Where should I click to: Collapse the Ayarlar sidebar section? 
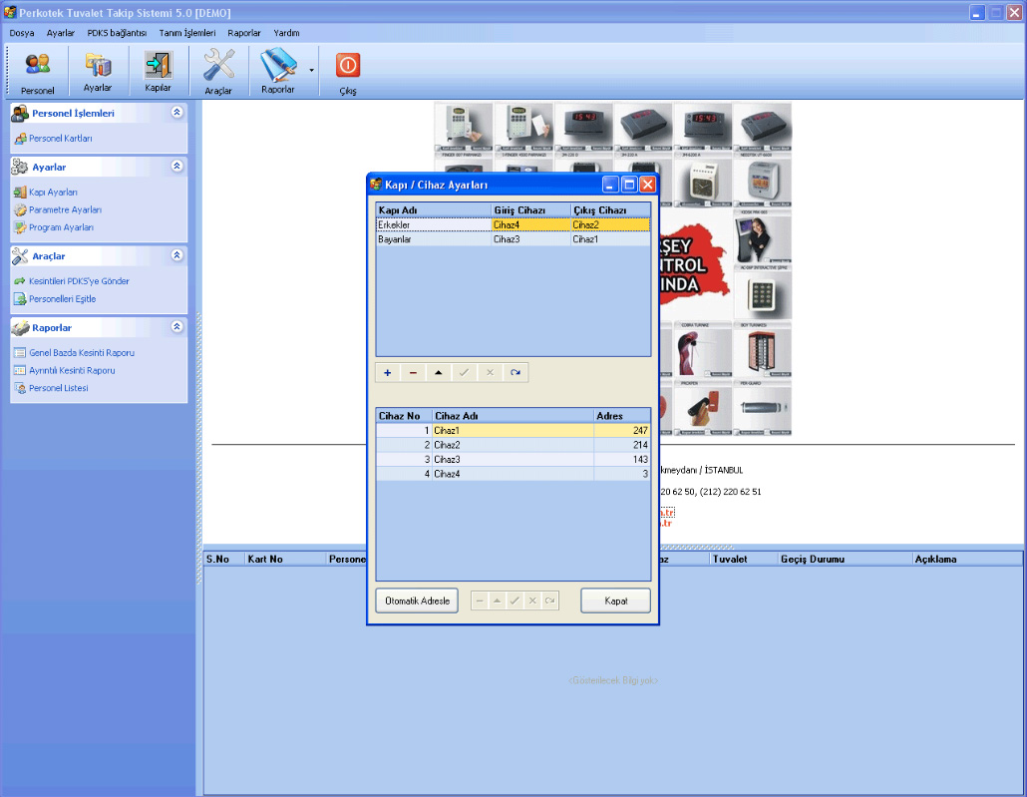click(176, 167)
